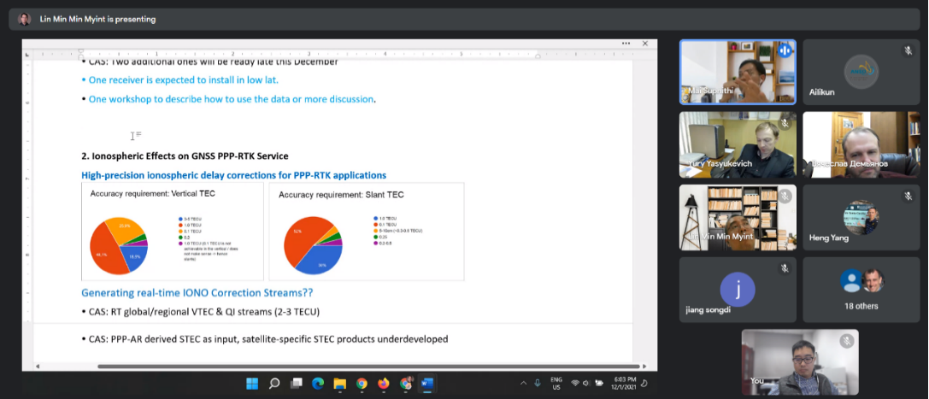Click the first Google Chrome taskbar icon
929x399 pixels.
click(x=362, y=383)
